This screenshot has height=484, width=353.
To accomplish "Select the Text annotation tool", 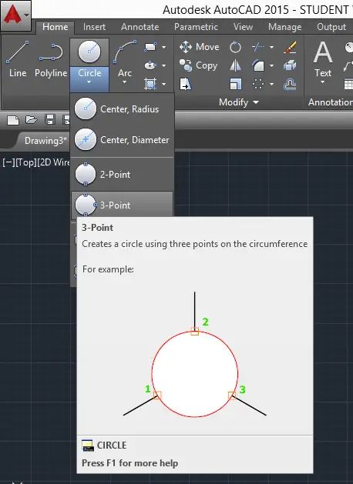I will tap(323, 58).
